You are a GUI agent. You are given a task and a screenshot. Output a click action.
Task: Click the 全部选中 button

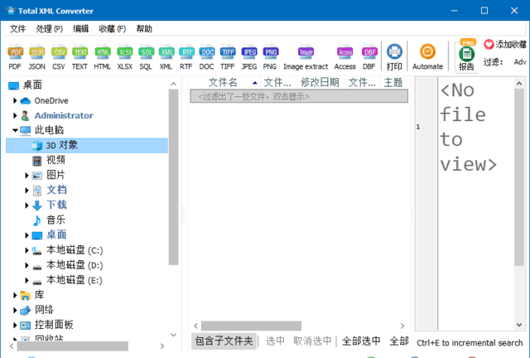(x=361, y=341)
